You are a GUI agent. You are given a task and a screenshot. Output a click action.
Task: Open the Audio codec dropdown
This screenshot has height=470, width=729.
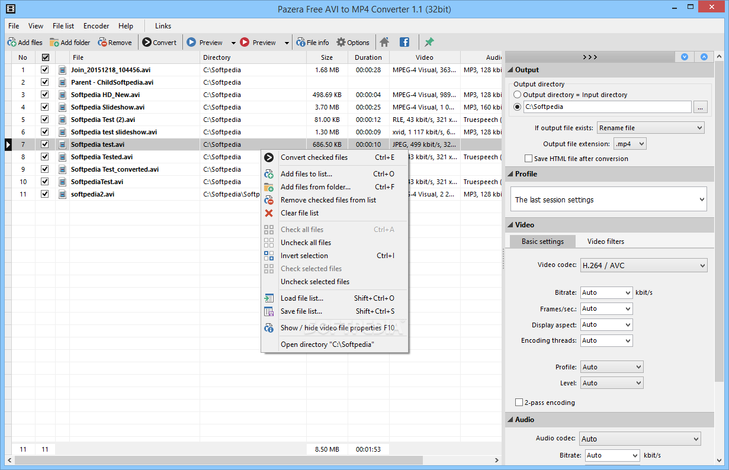point(640,439)
